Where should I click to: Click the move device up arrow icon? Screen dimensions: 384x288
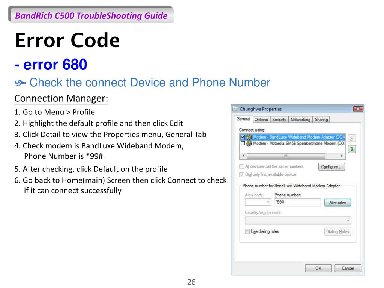(x=352, y=138)
